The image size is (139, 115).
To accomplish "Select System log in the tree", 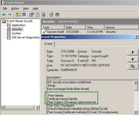I will click(x=16, y=33).
